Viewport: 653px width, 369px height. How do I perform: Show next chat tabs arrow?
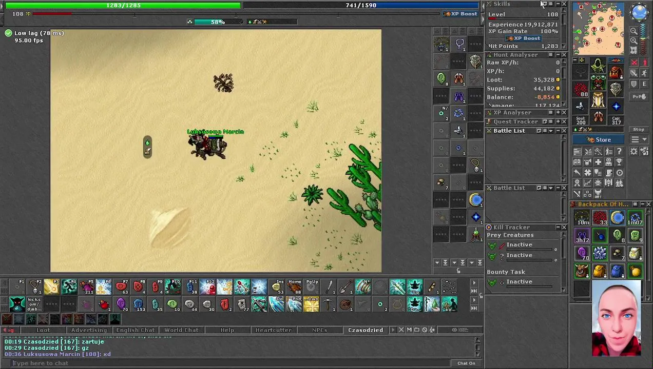point(393,330)
